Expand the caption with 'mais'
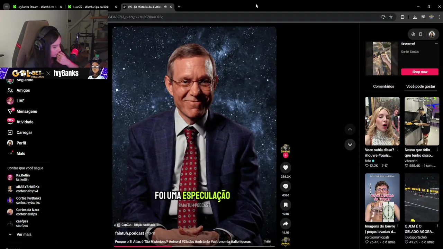Image resolution: width=443 pixels, height=249 pixels. 267,241
